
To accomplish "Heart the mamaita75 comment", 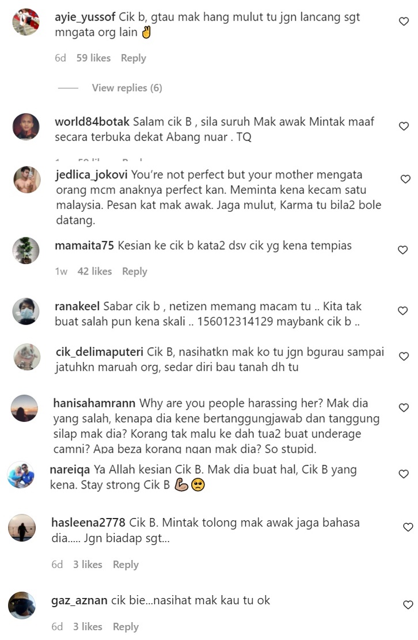I will coord(403,250).
